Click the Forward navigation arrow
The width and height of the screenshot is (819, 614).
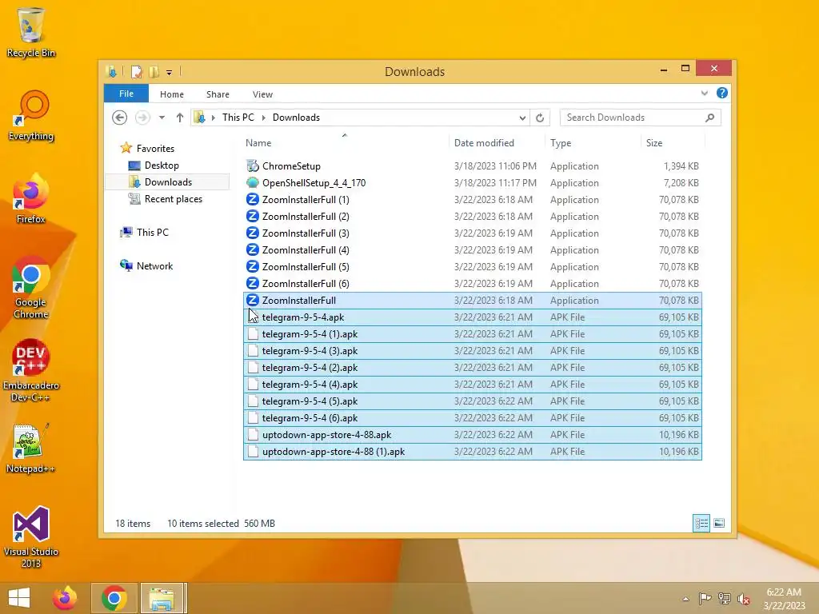point(142,118)
